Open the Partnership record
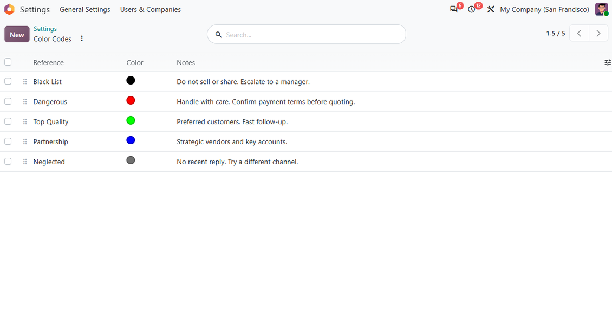The width and height of the screenshot is (612, 322). (x=50, y=142)
